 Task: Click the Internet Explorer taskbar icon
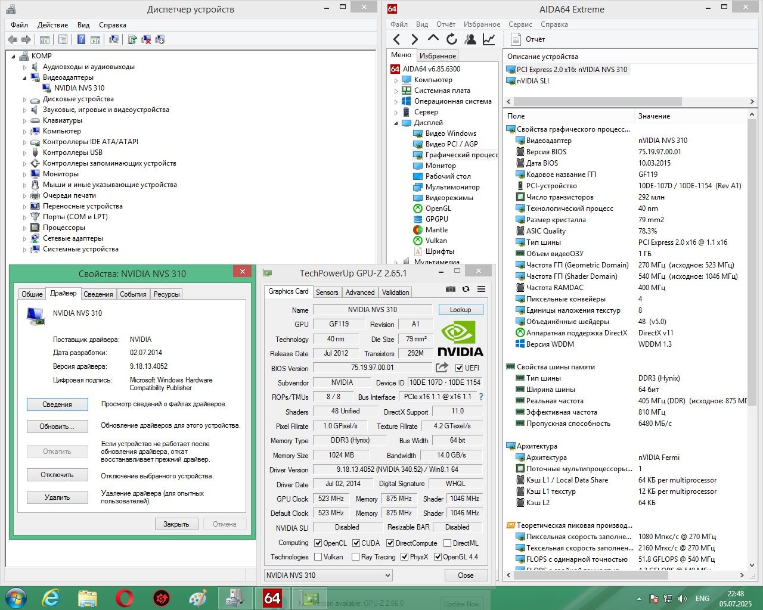[51, 597]
